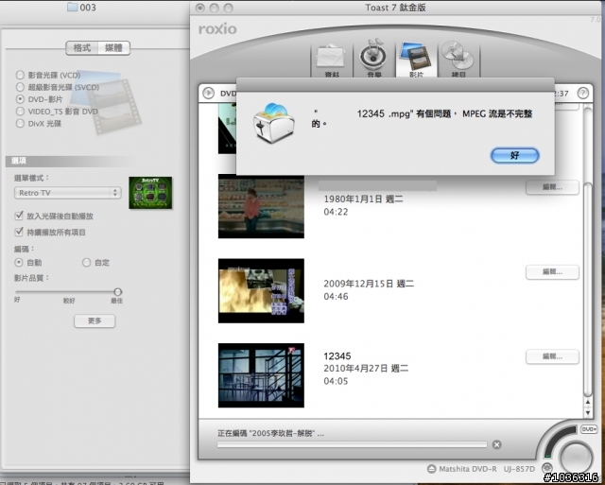Image resolution: width=605 pixels, height=485 pixels.
Task: Select the DivX 光碟 format
Action: [20, 124]
